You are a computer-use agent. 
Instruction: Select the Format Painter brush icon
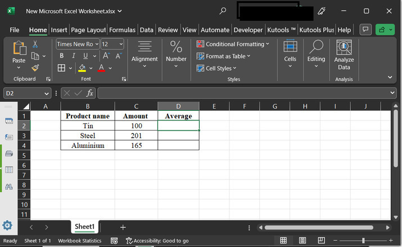click(35, 68)
